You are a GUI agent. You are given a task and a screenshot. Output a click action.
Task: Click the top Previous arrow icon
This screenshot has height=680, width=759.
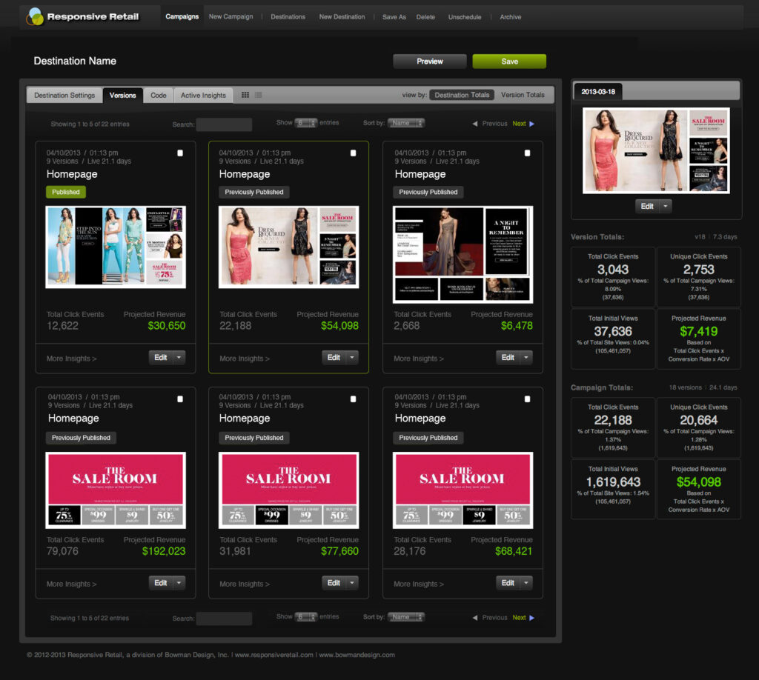pyautogui.click(x=475, y=124)
